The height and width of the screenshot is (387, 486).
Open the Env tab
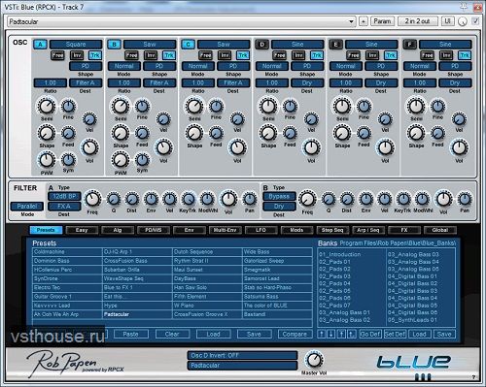190,230
